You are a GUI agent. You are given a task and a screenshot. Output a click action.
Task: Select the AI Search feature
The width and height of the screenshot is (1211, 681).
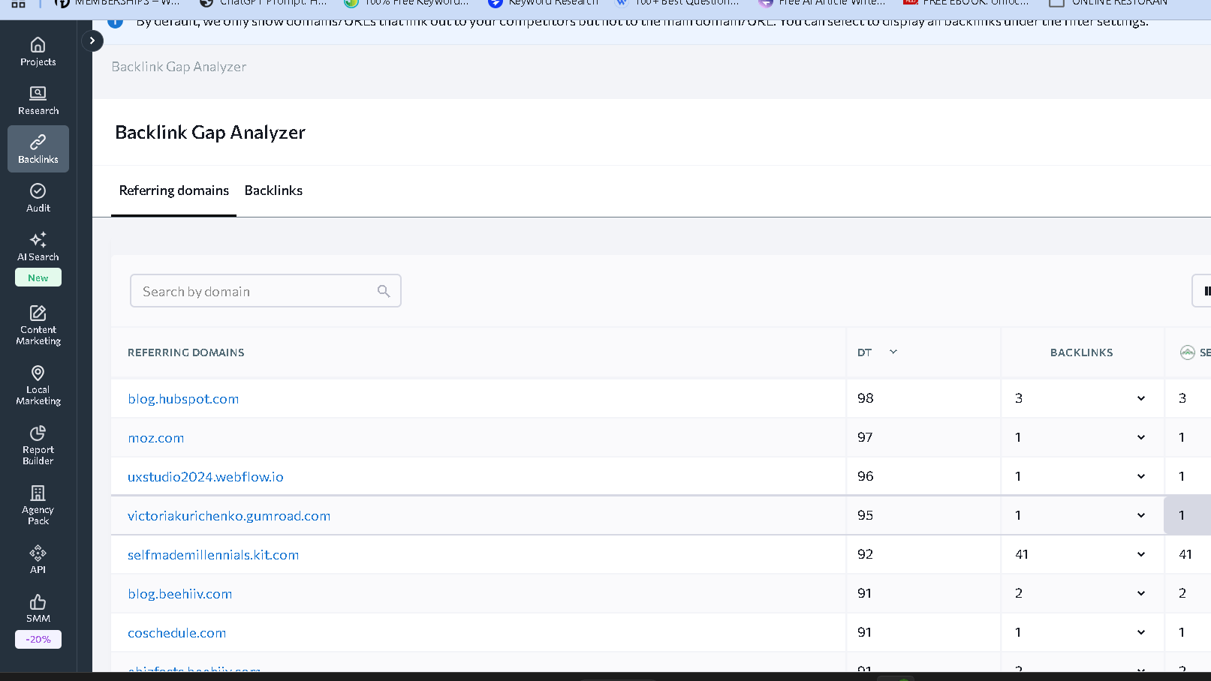(x=38, y=247)
